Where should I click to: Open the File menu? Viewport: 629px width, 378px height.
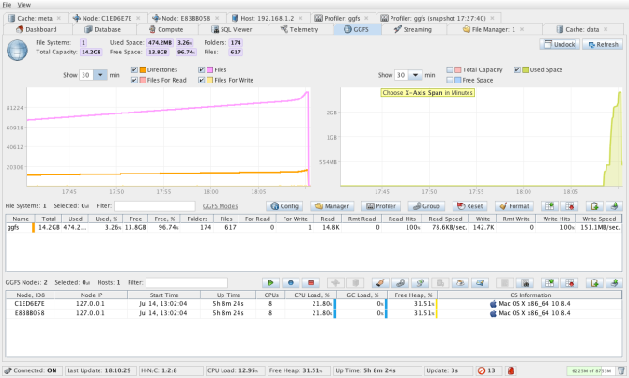point(7,5)
